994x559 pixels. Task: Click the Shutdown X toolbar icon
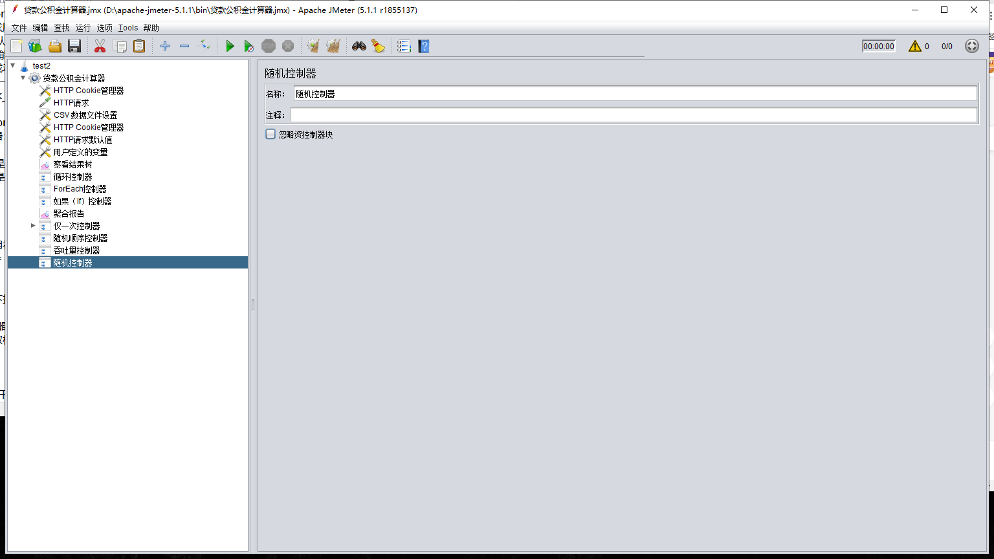[288, 46]
